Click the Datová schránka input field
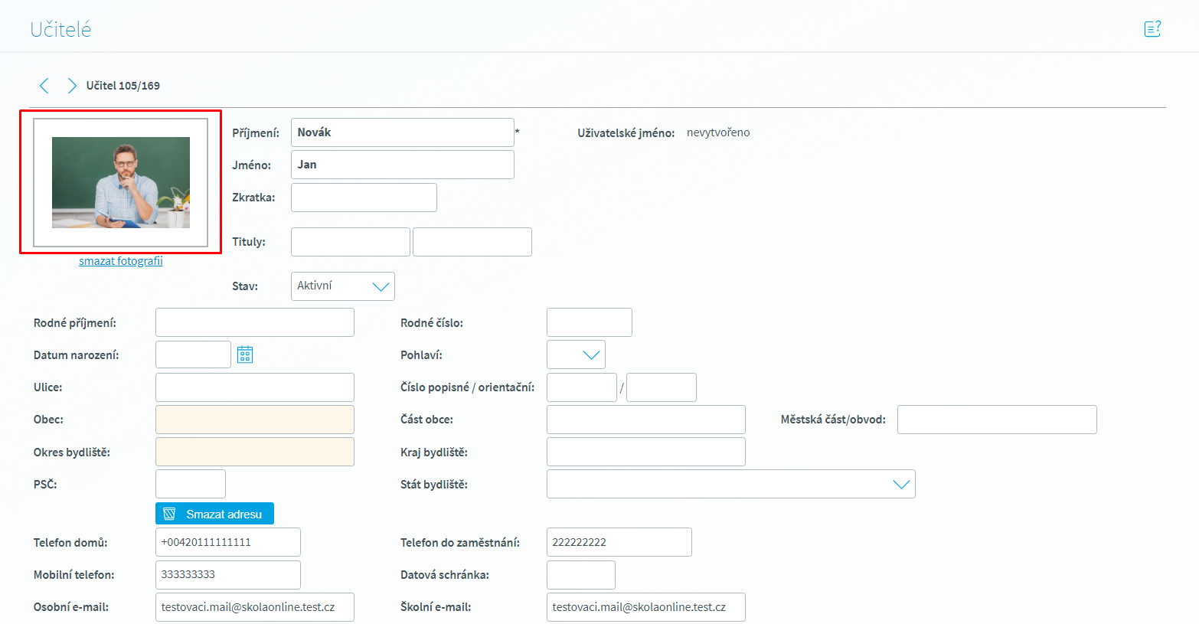This screenshot has width=1199, height=624. (580, 575)
